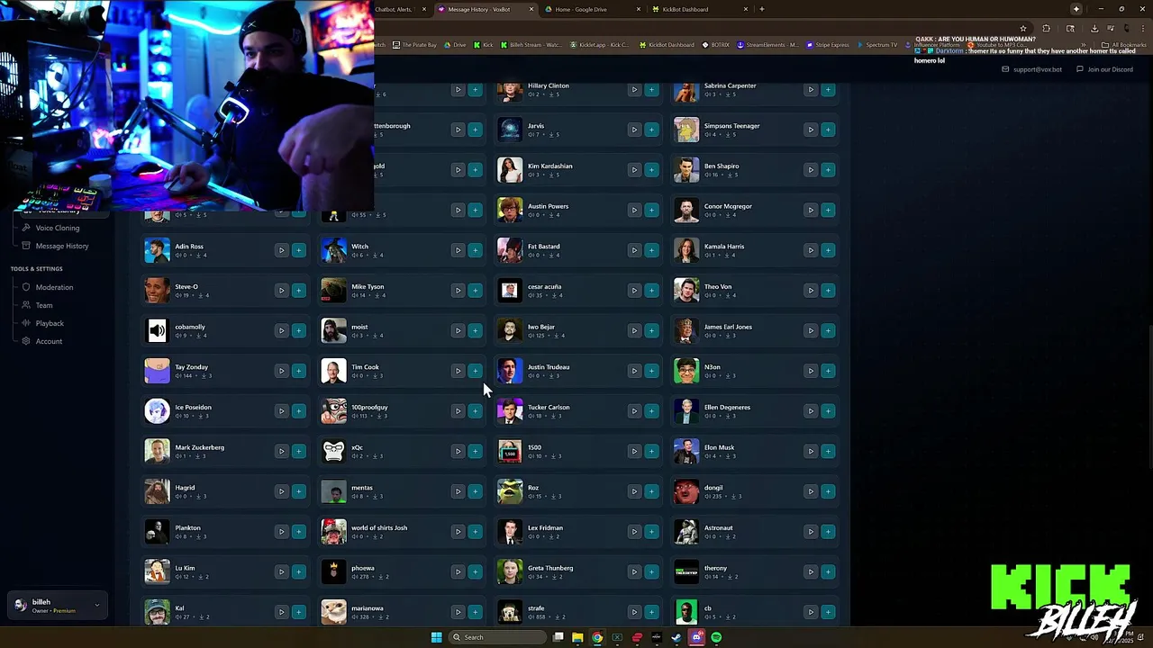Play the Kamala Harris voice sample
Viewport: 1153px width, 648px height.
pos(811,250)
